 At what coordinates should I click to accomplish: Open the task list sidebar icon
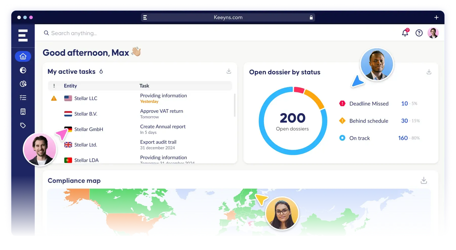(23, 98)
